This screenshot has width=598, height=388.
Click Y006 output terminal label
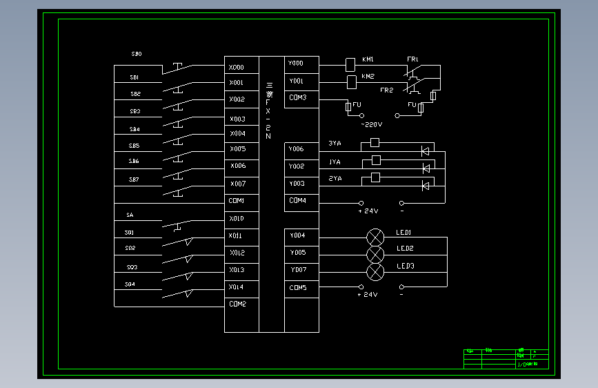296,149
